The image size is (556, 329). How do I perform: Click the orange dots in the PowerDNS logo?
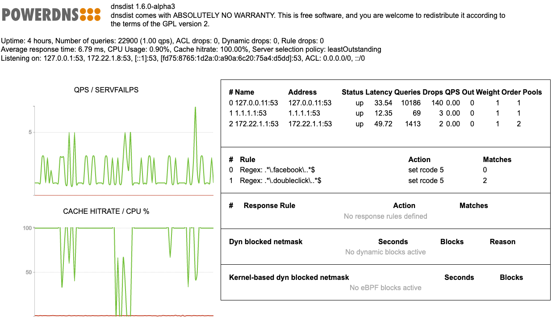click(91, 13)
